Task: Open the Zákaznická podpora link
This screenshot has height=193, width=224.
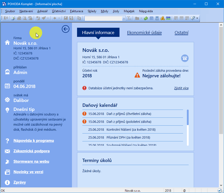Action: pyautogui.click(x=32, y=151)
